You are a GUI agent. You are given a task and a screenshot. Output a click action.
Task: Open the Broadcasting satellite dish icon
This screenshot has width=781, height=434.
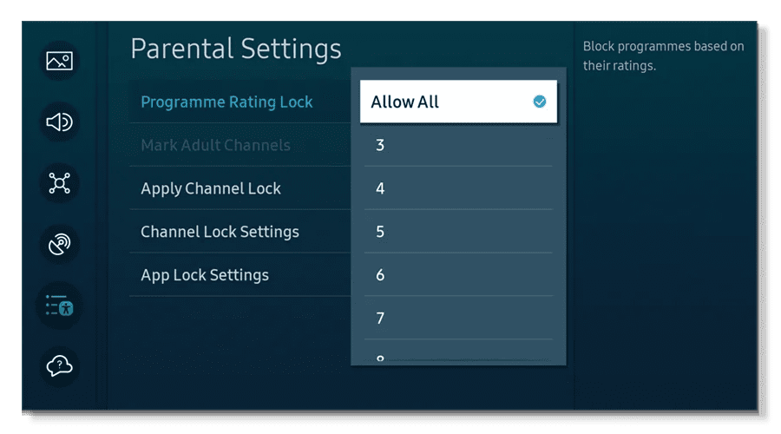coord(59,245)
